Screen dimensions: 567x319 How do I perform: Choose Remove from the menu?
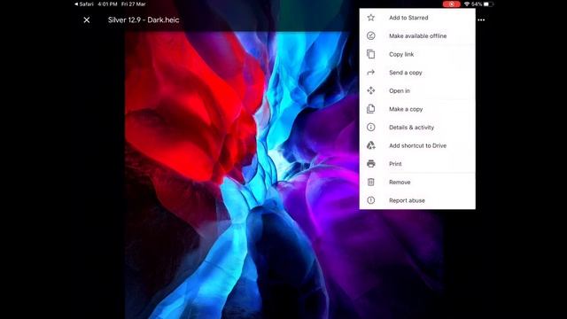click(x=417, y=182)
